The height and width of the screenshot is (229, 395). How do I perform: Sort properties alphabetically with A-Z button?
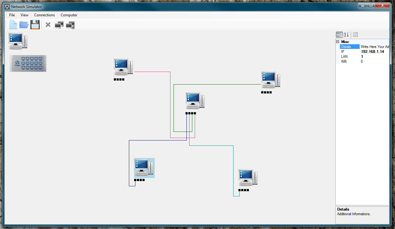(x=346, y=35)
